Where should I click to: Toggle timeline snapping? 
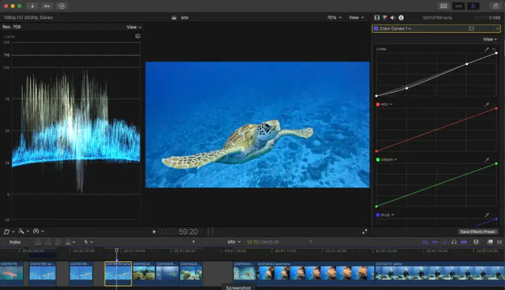coord(464,241)
